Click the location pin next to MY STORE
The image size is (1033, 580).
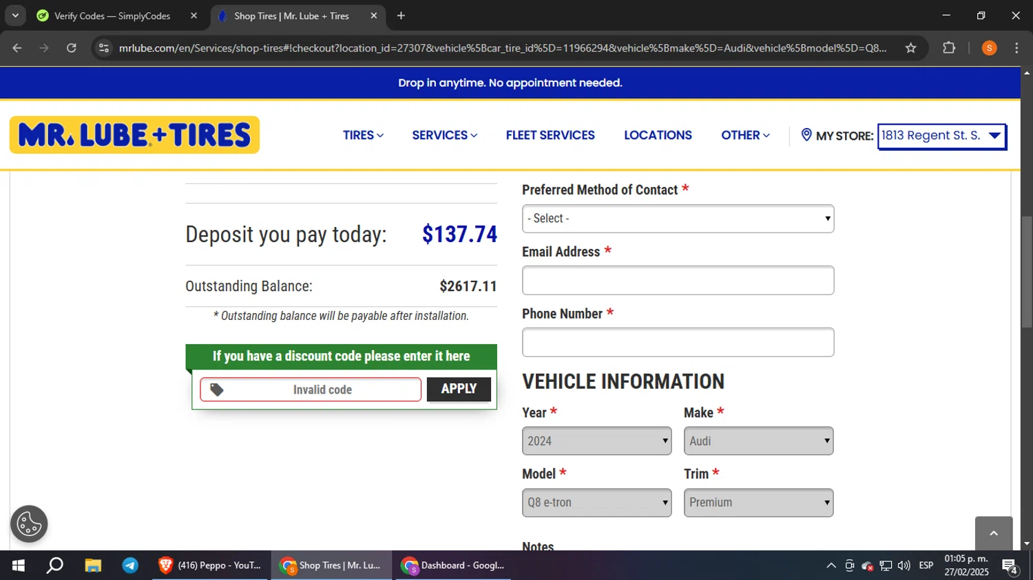(806, 135)
